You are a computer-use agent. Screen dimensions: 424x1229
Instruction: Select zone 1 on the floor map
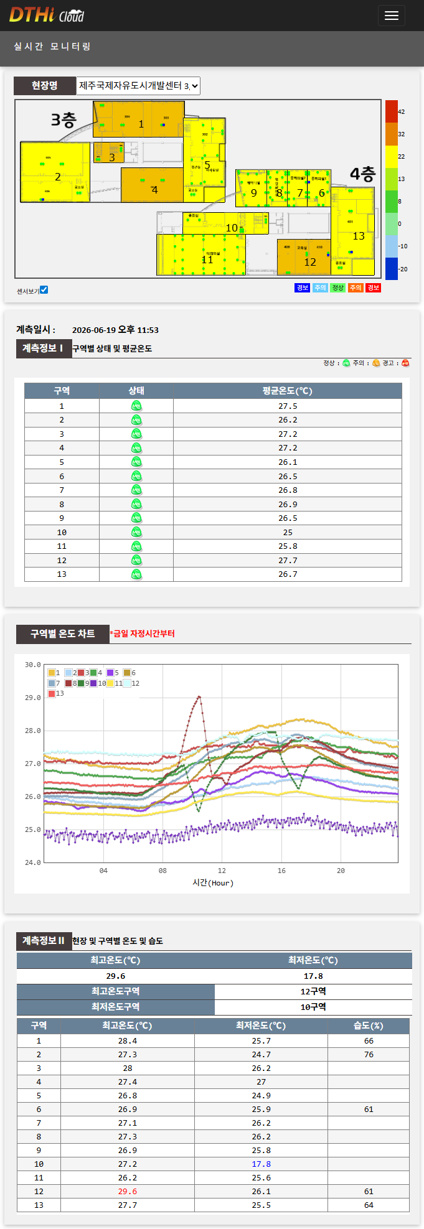138,119
